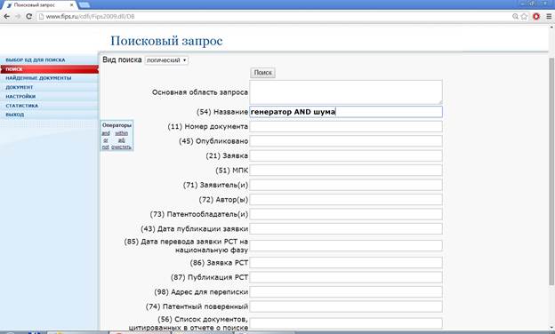
Task: Click the (54) Название input field
Action: [346, 112]
